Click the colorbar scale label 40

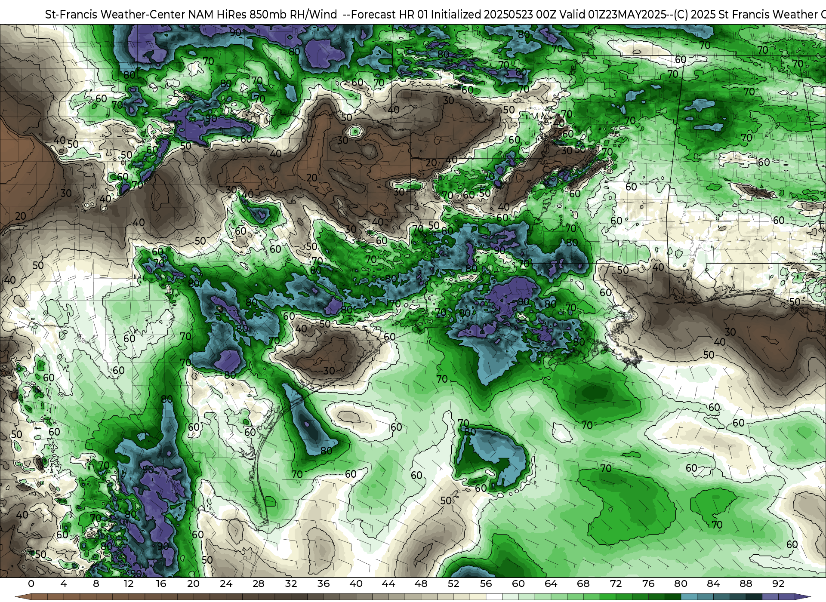356,584
